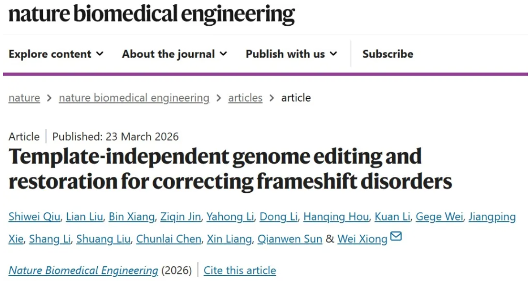This screenshot has width=531, height=281.
Task: Select author Xin Liang
Action: pyautogui.click(x=229, y=239)
